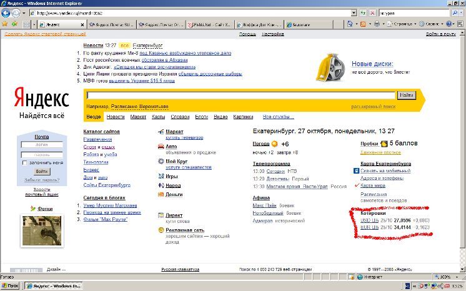Image resolution: width=466 pixels, height=291 pixels.
Task: Click the red car Авто icon
Action: pyautogui.click(x=161, y=146)
